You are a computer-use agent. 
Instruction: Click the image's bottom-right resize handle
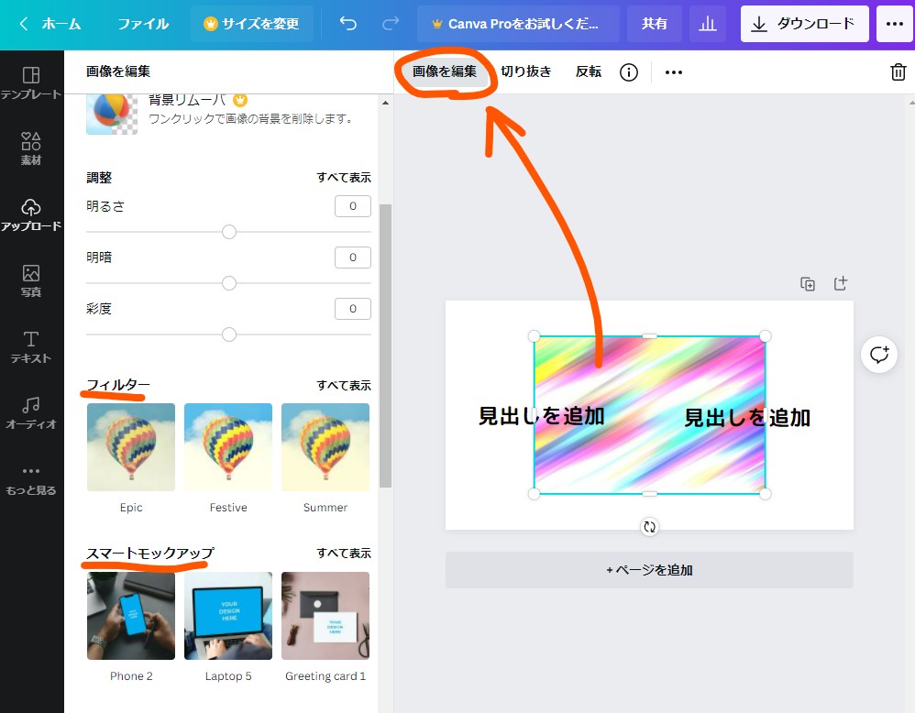(x=765, y=494)
